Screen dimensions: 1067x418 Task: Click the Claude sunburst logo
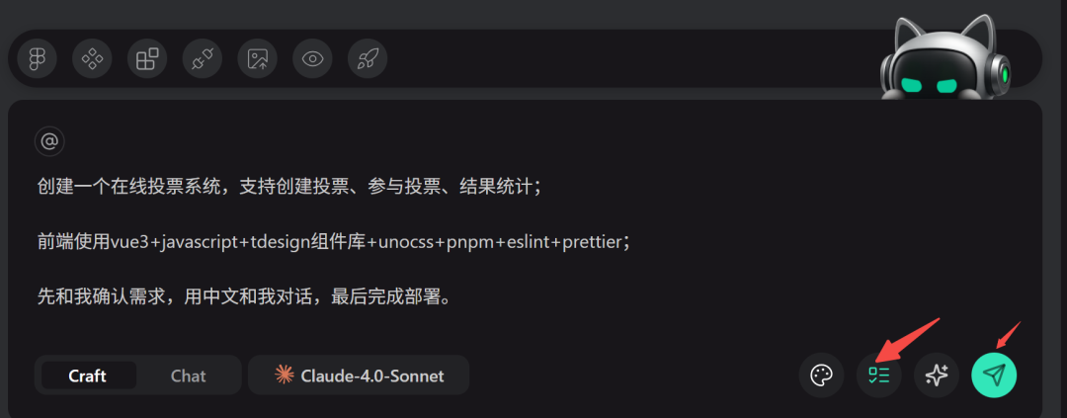pos(285,375)
